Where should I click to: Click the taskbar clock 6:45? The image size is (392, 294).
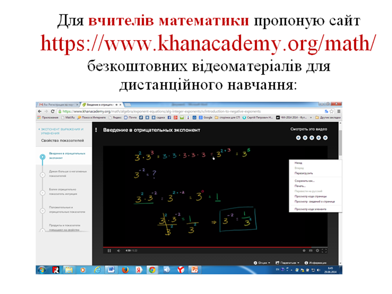[x=330, y=270]
